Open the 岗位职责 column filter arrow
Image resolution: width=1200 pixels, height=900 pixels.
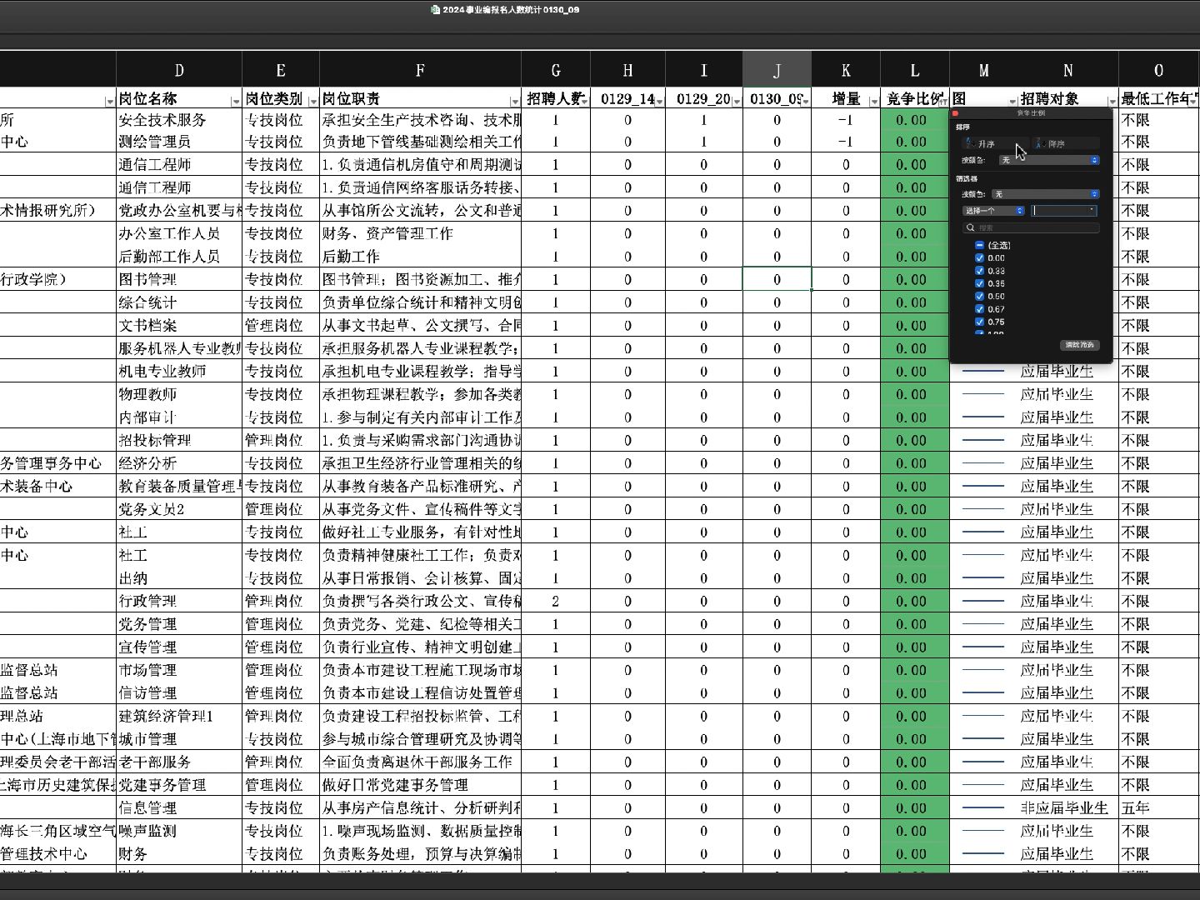point(515,102)
